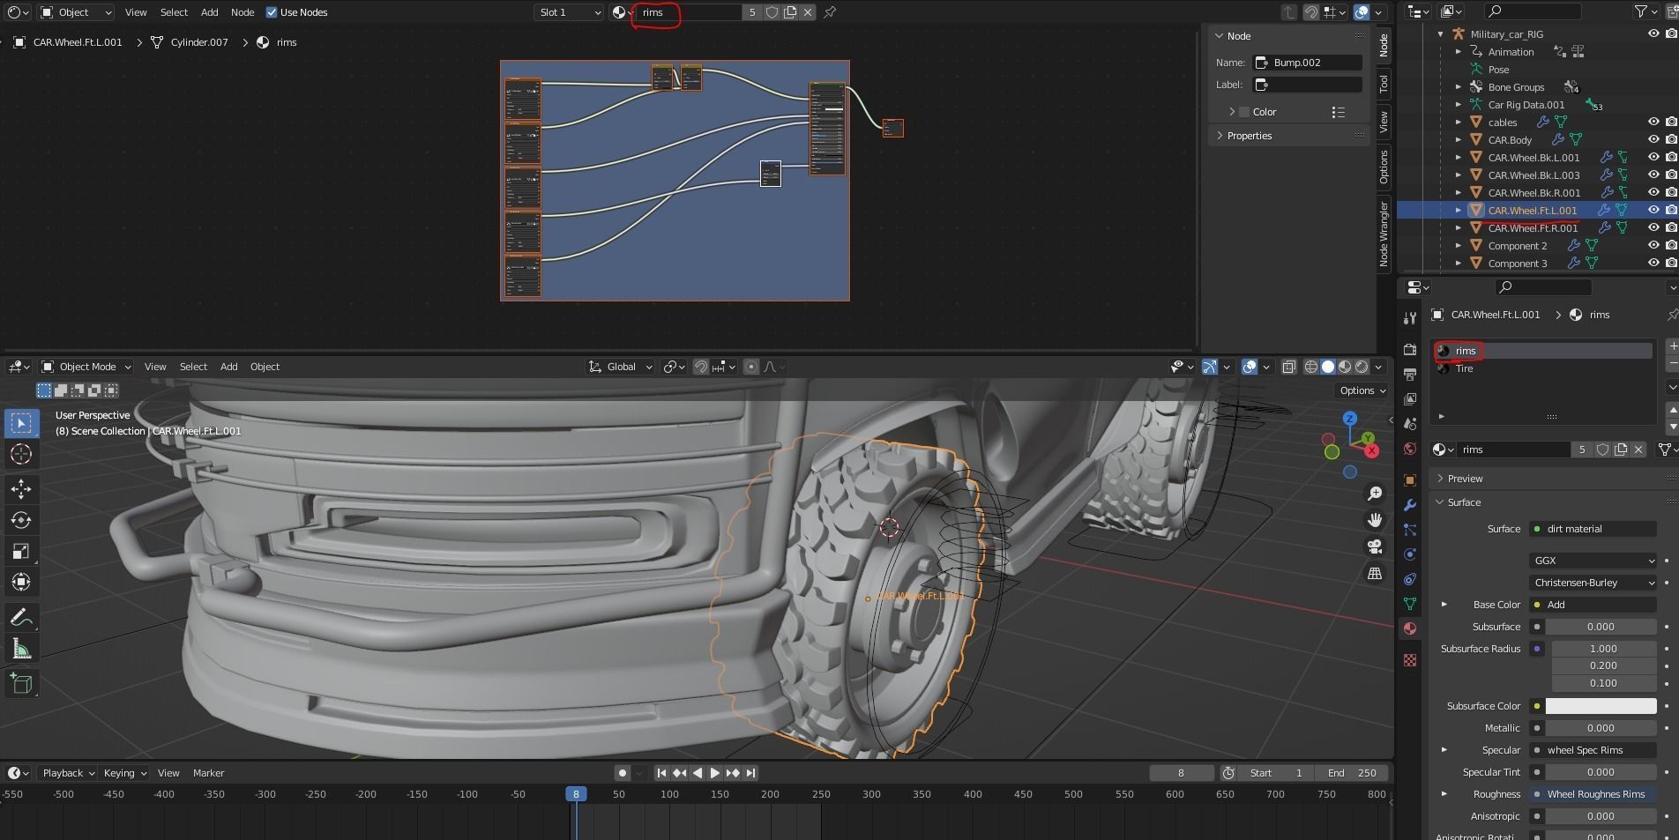1679x840 pixels.
Task: Switch orthographic/perspective with the grid icon
Action: pos(1375,573)
